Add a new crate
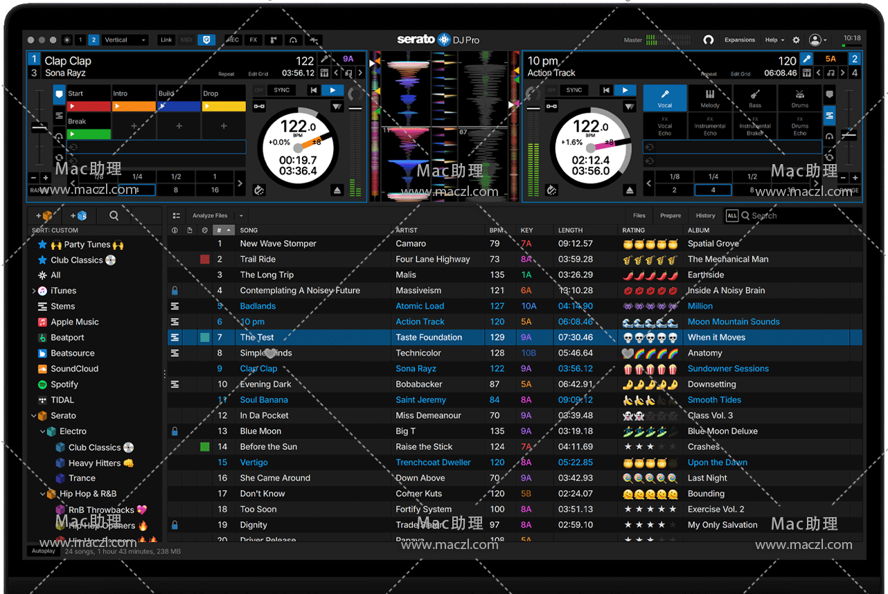888x594 pixels. (43, 216)
